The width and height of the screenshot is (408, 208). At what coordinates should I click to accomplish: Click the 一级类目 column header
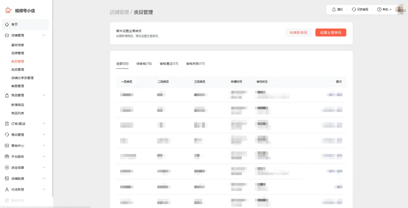tap(126, 82)
